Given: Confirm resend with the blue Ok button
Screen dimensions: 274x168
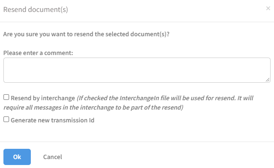Looking at the screenshot, I should [x=17, y=157].
